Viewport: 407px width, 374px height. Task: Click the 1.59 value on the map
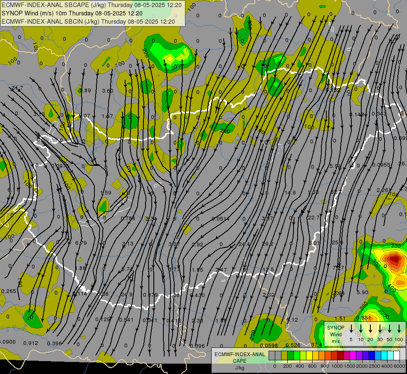(x=106, y=193)
